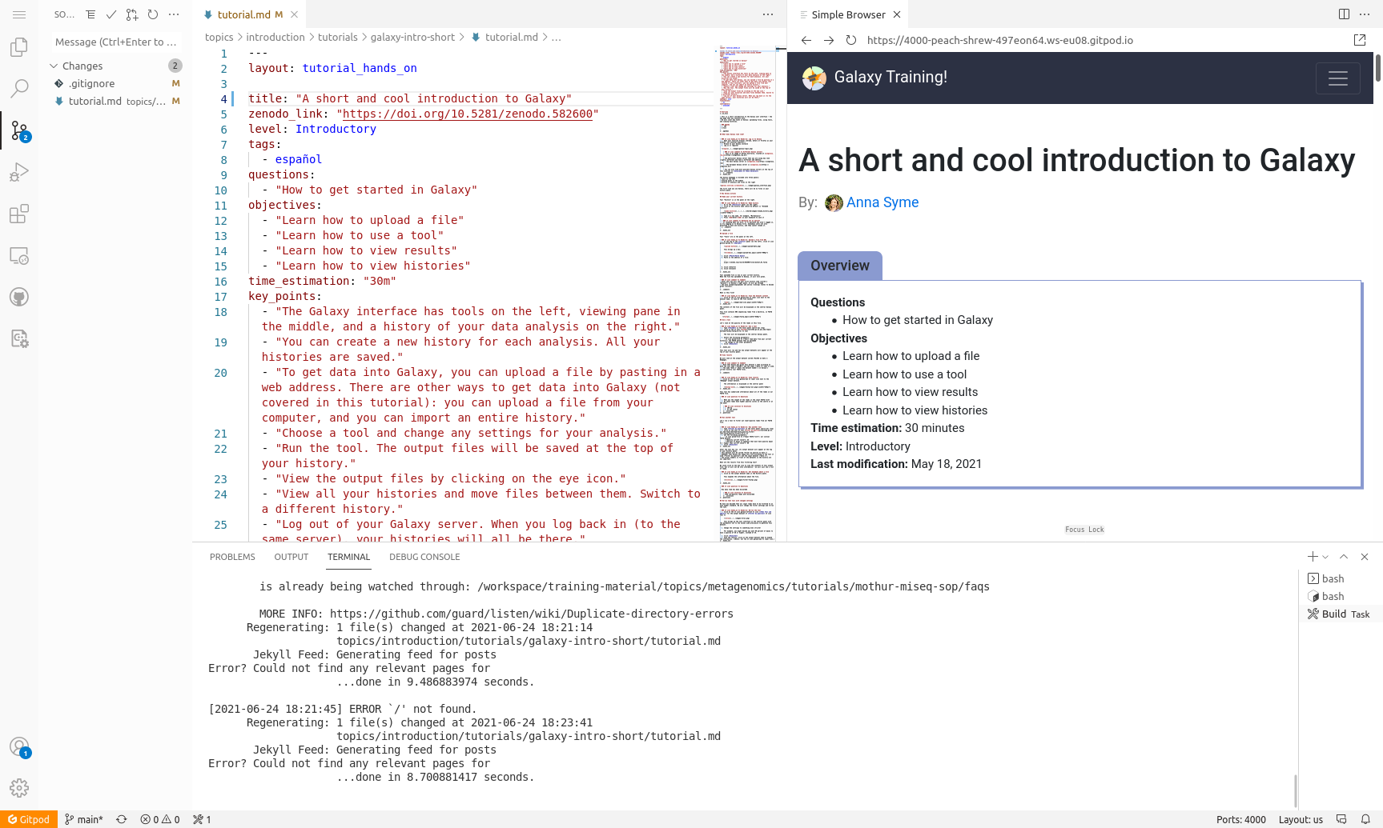
Task: Open Anna Syme's contributor link
Action: 882,202
